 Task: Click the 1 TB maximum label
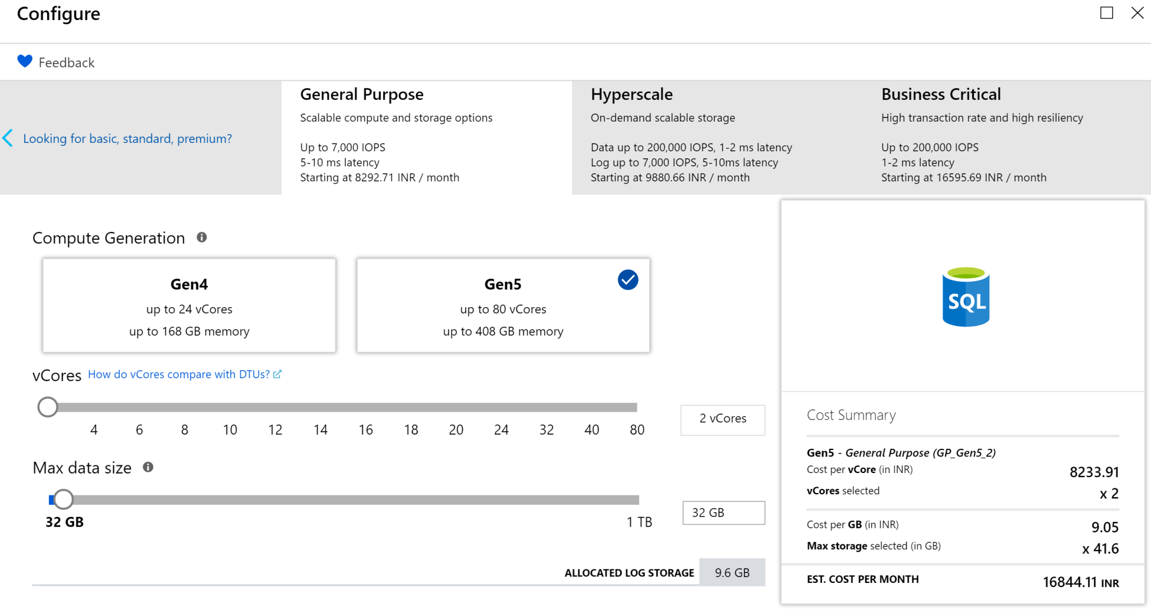pyautogui.click(x=639, y=522)
